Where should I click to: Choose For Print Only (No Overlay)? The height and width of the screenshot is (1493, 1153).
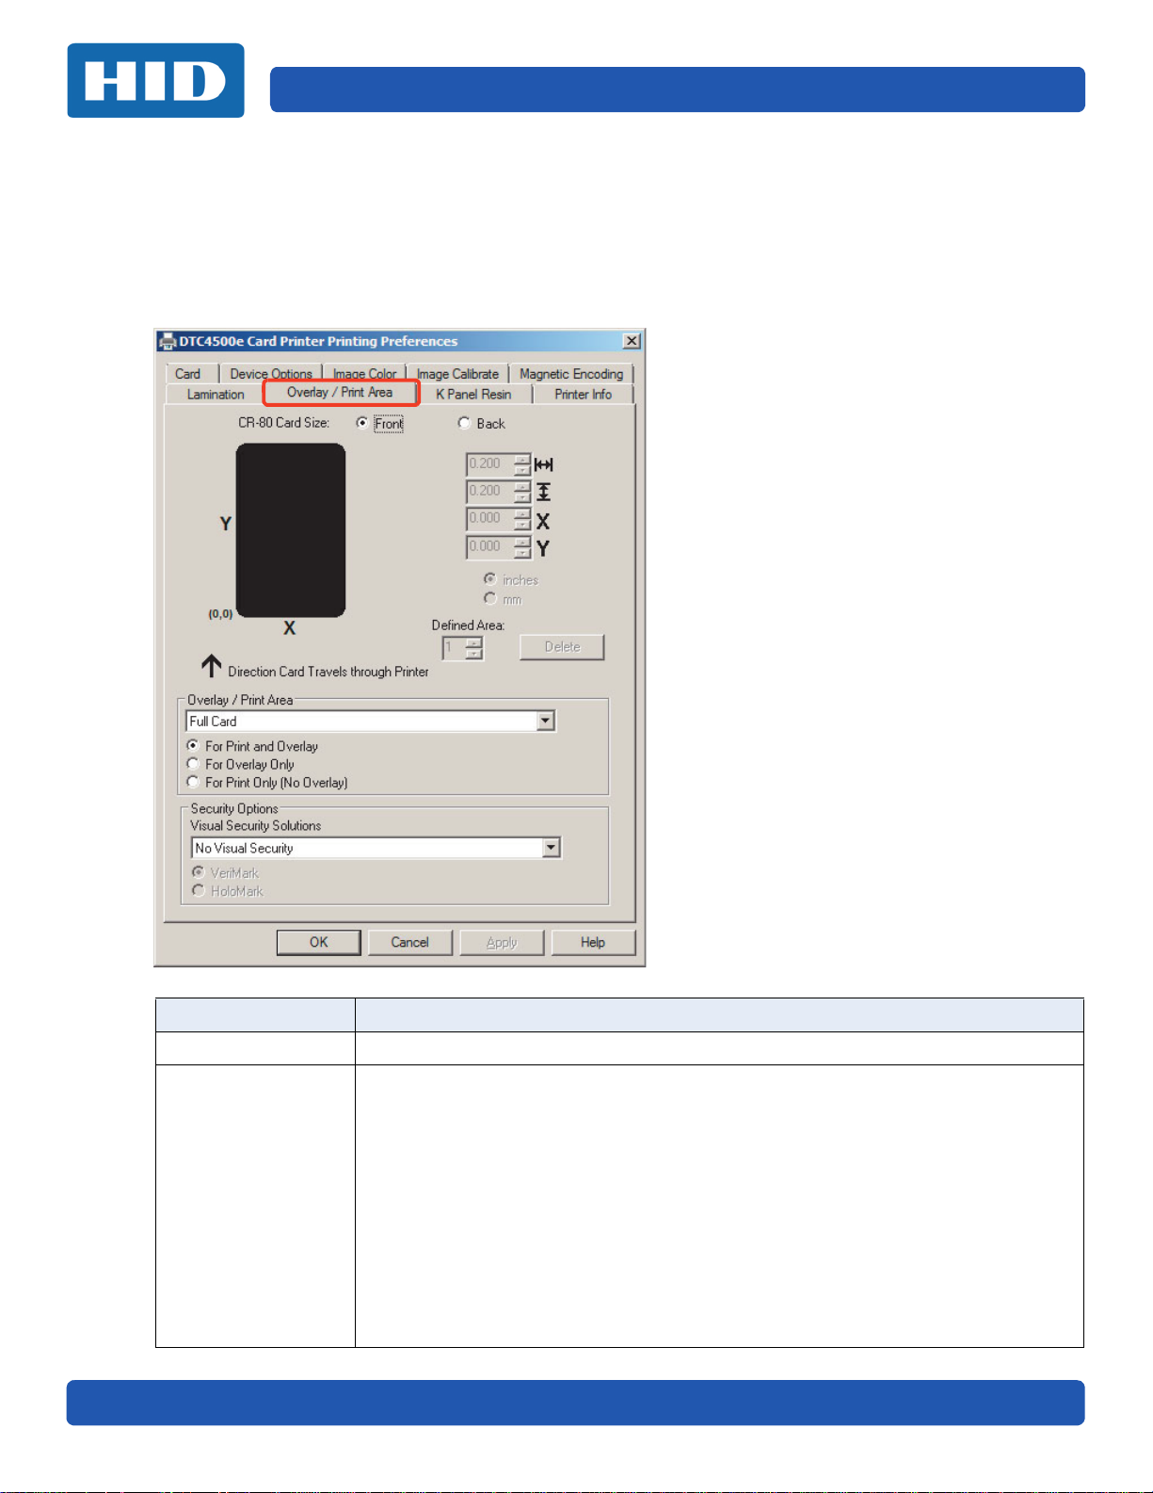coord(193,782)
